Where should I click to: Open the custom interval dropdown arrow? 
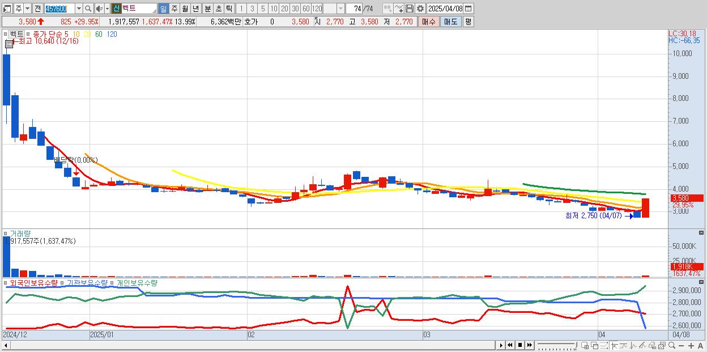tap(340, 9)
